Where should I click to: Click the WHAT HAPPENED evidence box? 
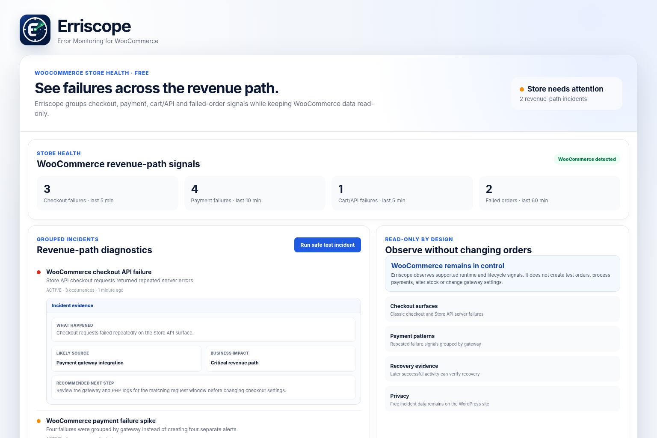[x=204, y=329]
